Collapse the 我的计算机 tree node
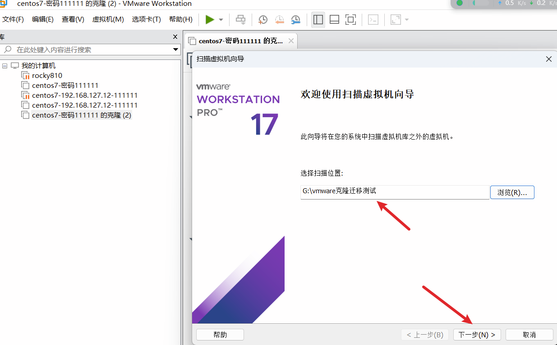The height and width of the screenshot is (345, 557). click(5, 66)
